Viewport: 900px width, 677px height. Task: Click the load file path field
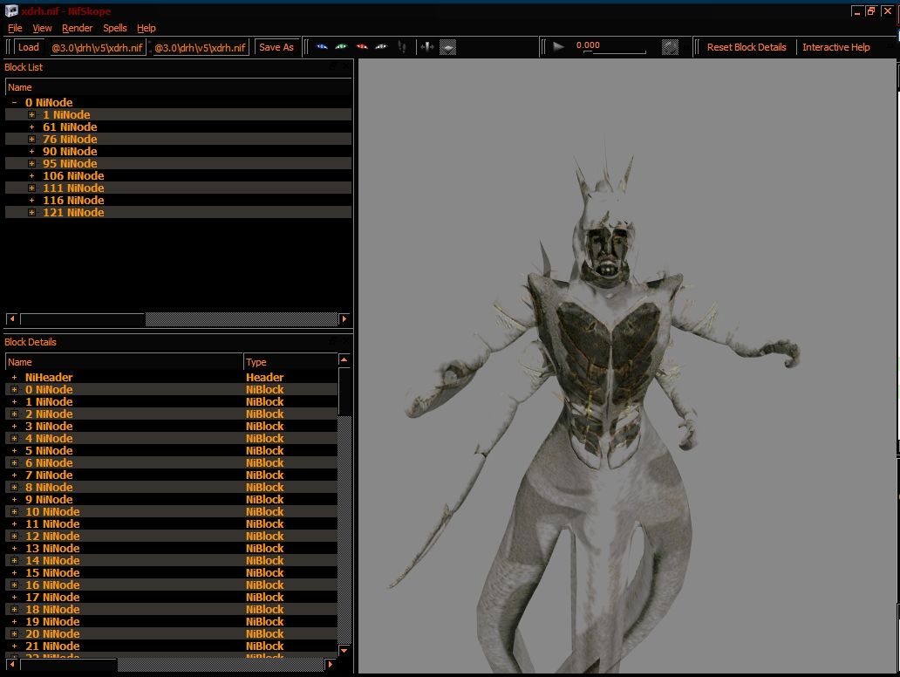pyautogui.click(x=97, y=48)
